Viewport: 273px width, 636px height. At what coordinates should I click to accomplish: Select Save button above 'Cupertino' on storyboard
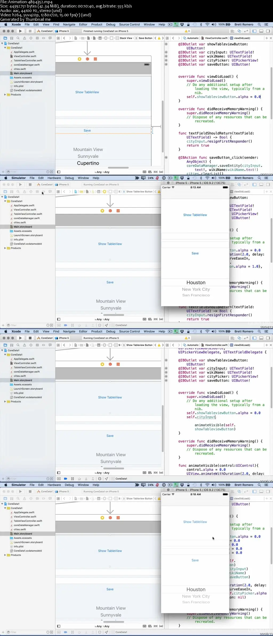pos(87,131)
